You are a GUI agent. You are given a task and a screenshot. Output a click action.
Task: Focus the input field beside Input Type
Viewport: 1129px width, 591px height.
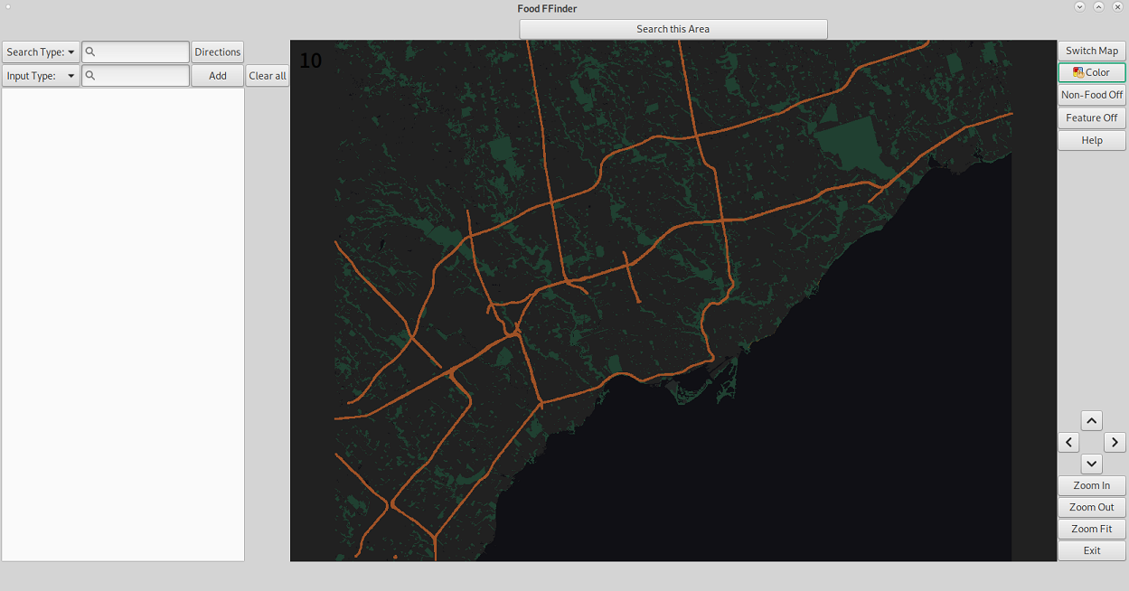(136, 76)
